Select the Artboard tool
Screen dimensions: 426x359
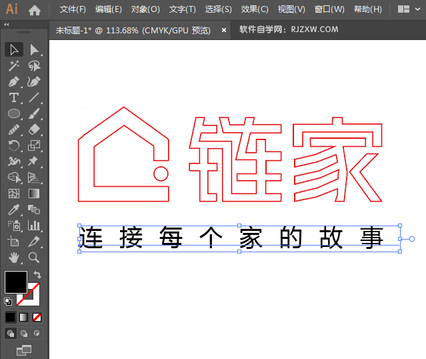click(14, 242)
